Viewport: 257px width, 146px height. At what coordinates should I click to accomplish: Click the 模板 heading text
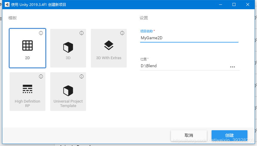pyautogui.click(x=13, y=18)
